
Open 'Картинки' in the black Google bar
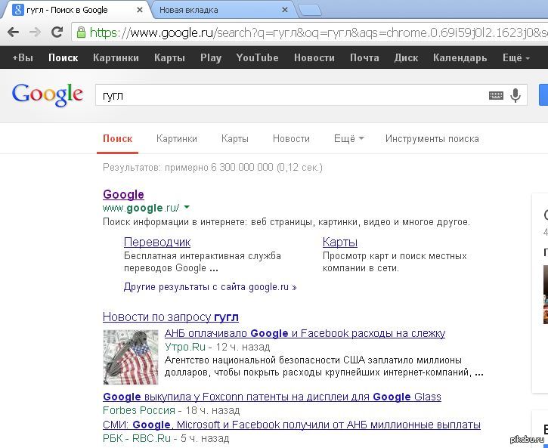click(x=116, y=57)
